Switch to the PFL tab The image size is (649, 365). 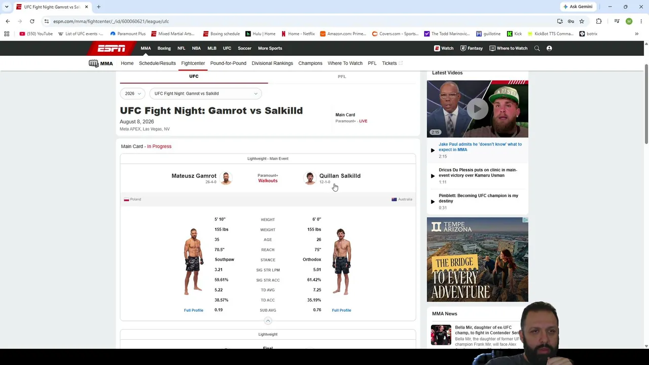[x=342, y=77]
